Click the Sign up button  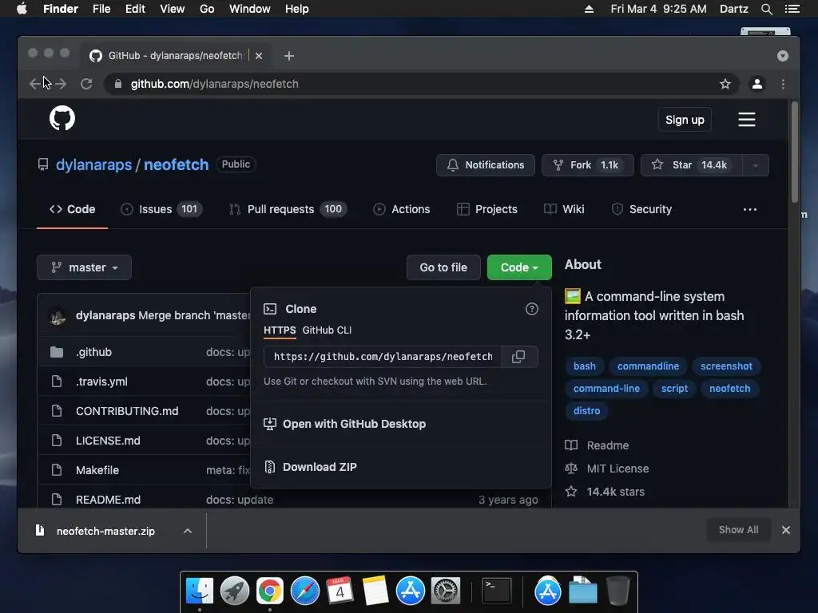(x=685, y=120)
